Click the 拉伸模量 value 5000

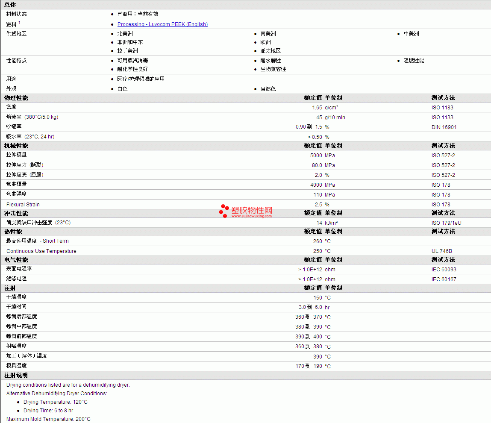pos(316,155)
